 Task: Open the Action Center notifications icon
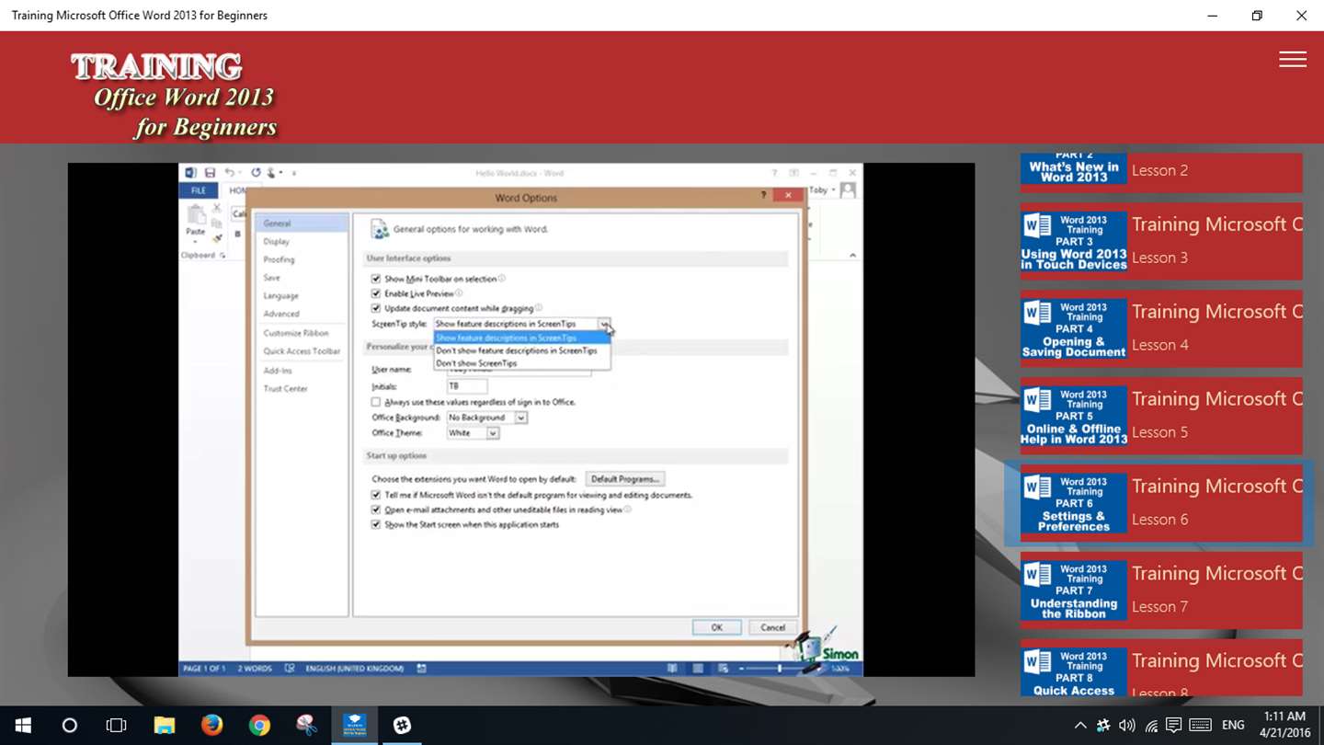1173,726
